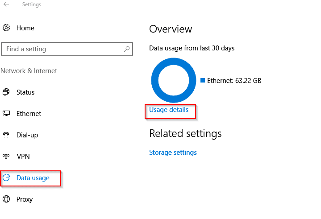Click the Status globe icon
This screenshot has width=321, height=219.
pos(6,92)
